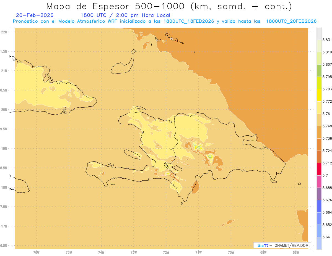The width and height of the screenshot is (332, 256).
Task: Click the legend value 5.712
Action: coord(327,163)
